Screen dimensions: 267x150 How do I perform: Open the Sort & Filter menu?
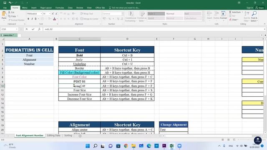pos(247,16)
